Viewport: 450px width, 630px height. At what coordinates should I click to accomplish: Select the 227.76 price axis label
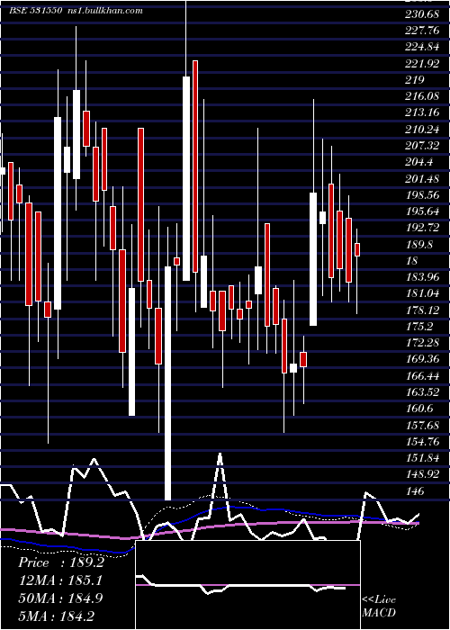422,31
